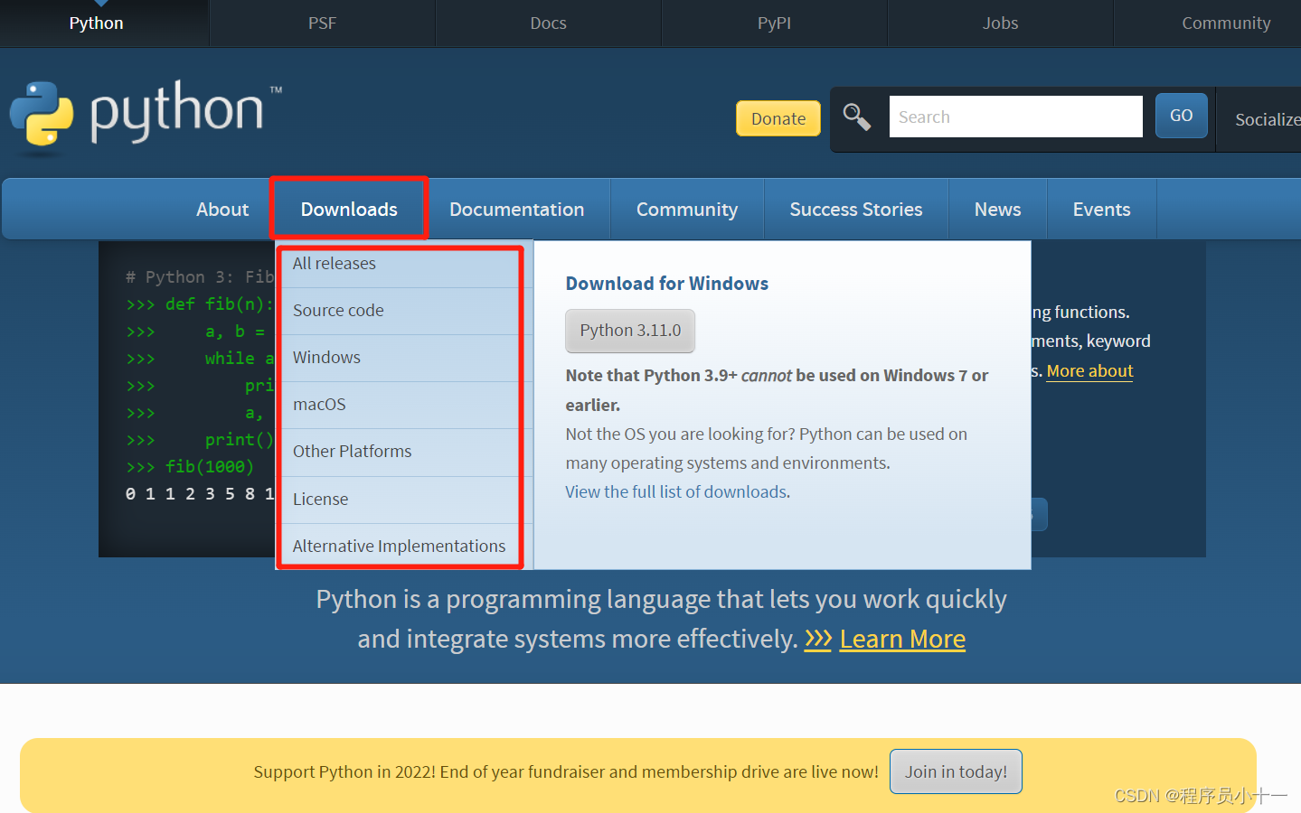This screenshot has height=813, width=1301.
Task: Open the Documentation navigation menu
Action: tap(517, 210)
